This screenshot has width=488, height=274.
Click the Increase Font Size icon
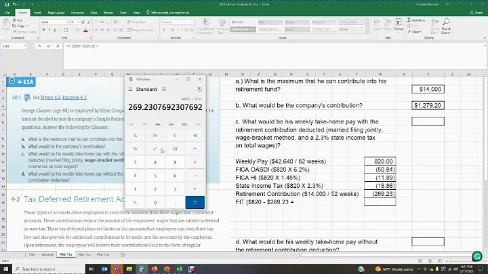[83, 22]
